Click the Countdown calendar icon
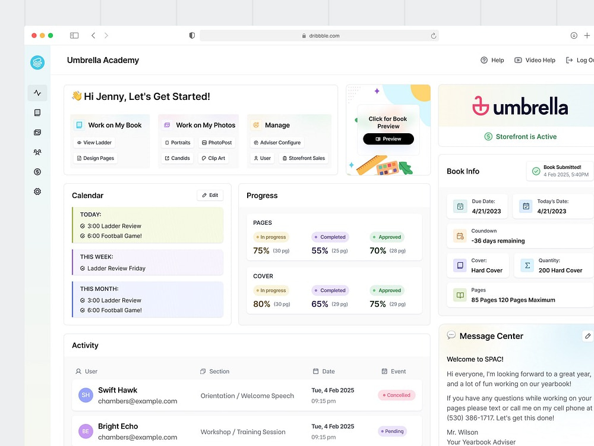The width and height of the screenshot is (594, 446). [x=460, y=236]
